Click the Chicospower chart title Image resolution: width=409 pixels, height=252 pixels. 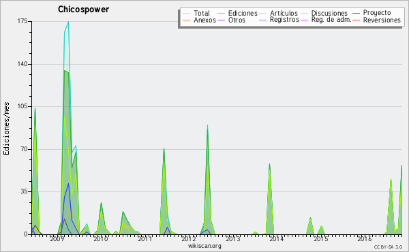pyautogui.click(x=83, y=10)
